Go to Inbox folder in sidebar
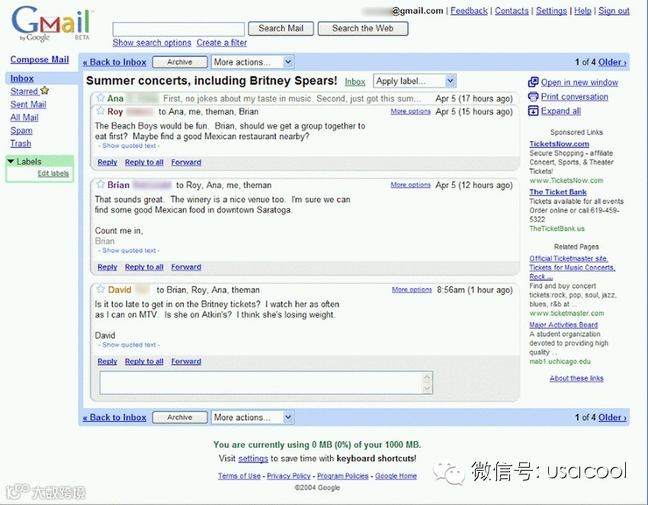The width and height of the screenshot is (648, 505). pos(22,78)
